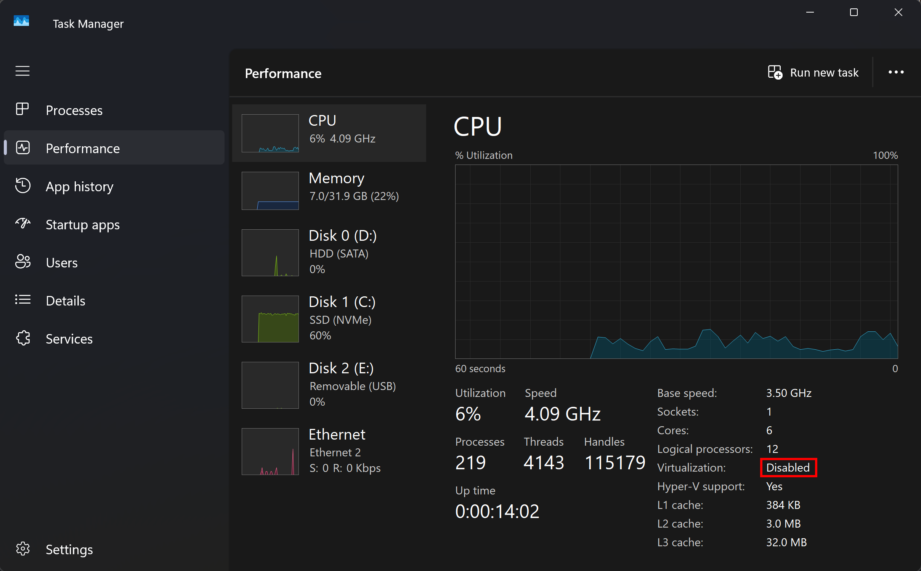The image size is (921, 571).
Task: Click the Settings gear icon
Action: [23, 549]
